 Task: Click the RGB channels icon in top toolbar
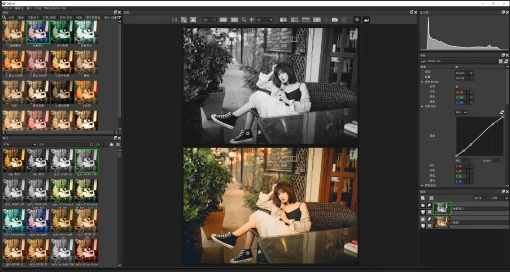coord(174,20)
